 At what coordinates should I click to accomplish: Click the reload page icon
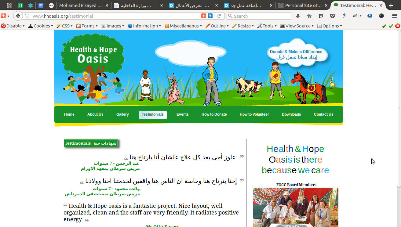pos(219,16)
